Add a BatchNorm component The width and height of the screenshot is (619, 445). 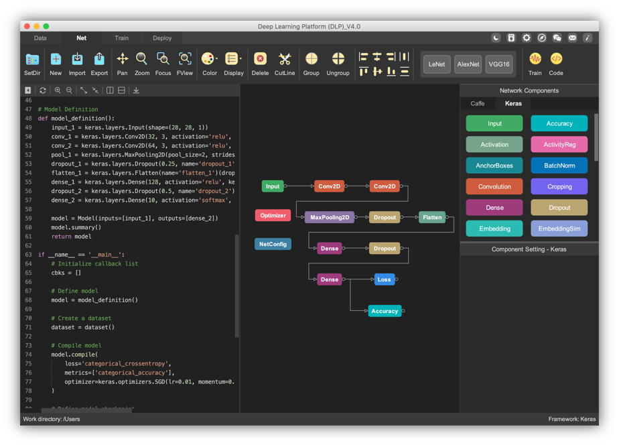559,166
